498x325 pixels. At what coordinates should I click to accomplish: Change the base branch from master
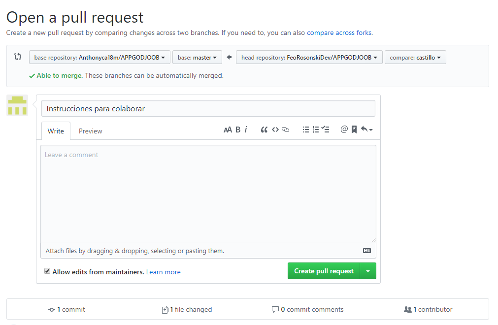coord(197,57)
